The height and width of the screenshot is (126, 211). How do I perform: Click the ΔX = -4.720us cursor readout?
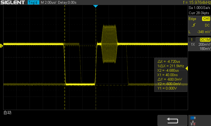click(169, 61)
